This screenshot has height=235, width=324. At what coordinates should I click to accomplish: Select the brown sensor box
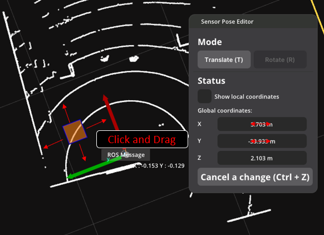(75, 131)
